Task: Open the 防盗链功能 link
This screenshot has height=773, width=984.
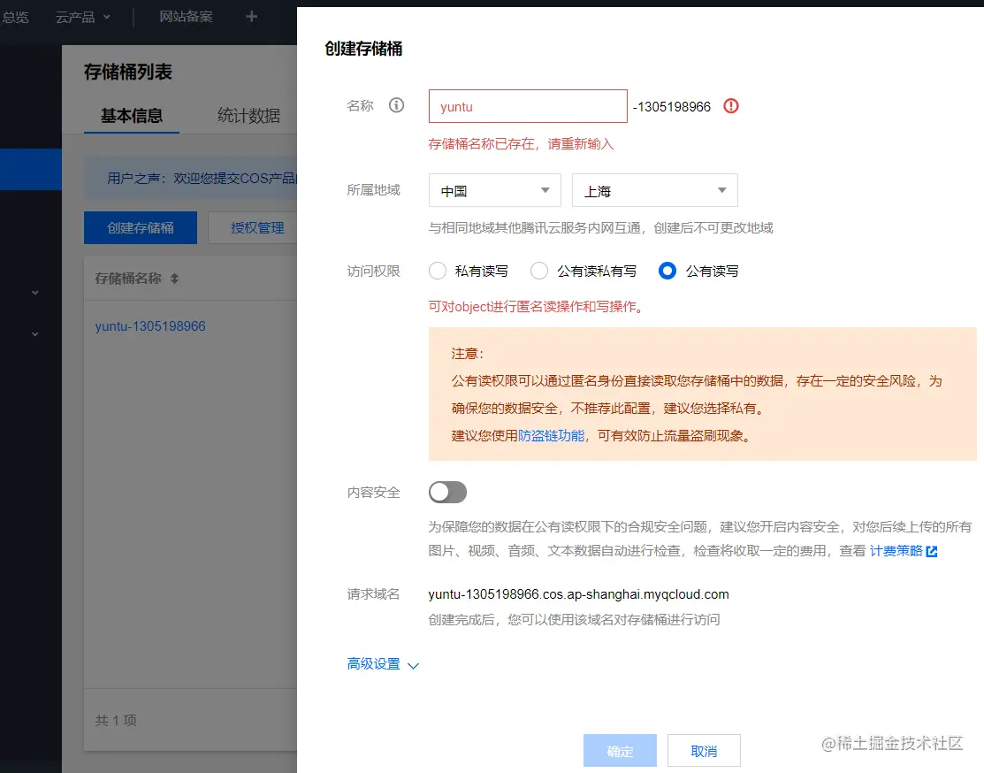Action: pyautogui.click(x=552, y=436)
